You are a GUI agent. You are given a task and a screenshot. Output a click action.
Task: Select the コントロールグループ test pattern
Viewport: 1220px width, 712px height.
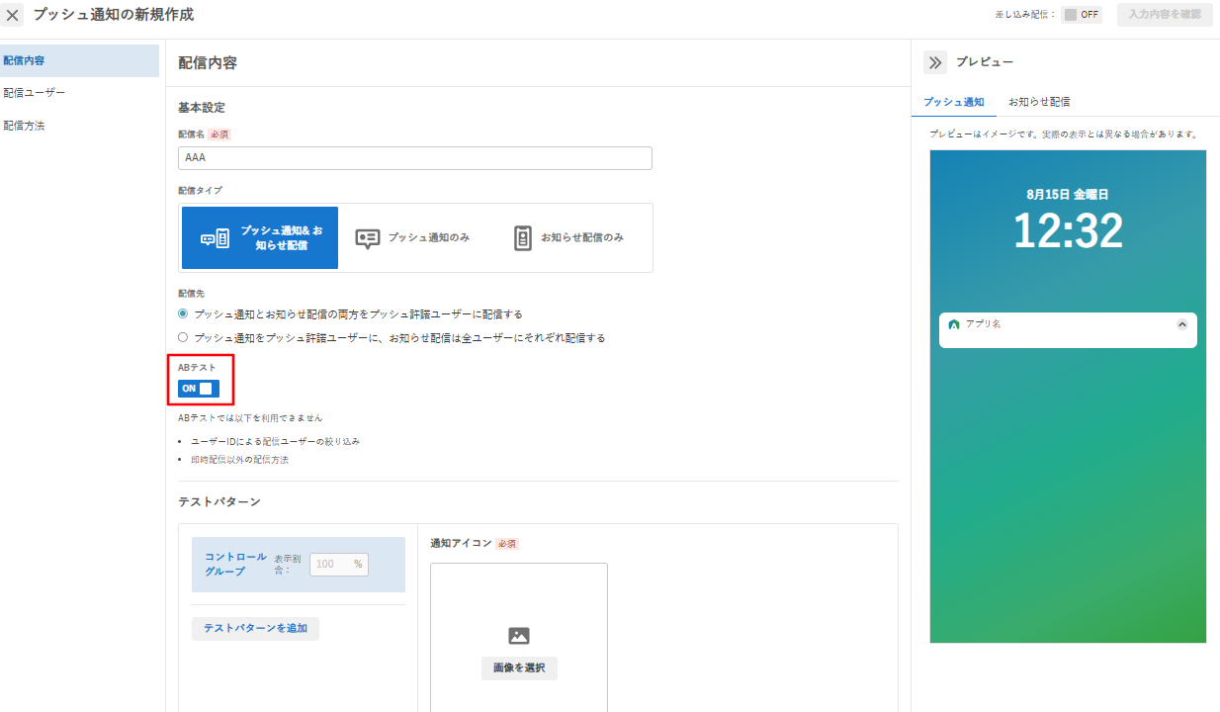[299, 565]
